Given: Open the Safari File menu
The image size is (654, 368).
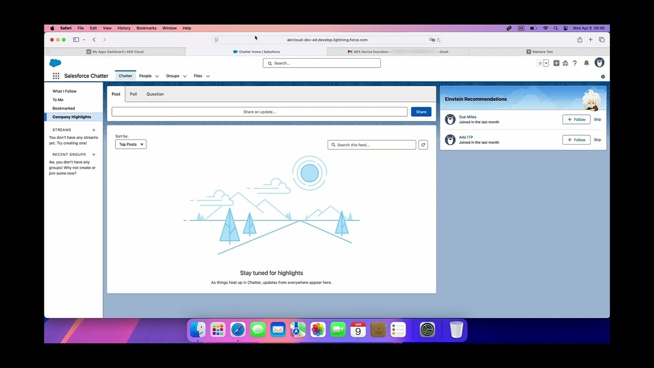Looking at the screenshot, I should click(81, 28).
